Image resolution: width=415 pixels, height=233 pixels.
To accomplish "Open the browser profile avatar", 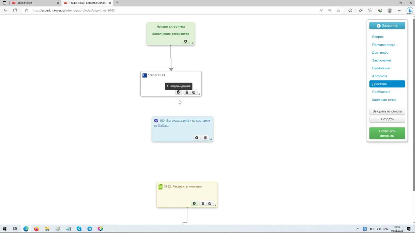I will 390,10.
